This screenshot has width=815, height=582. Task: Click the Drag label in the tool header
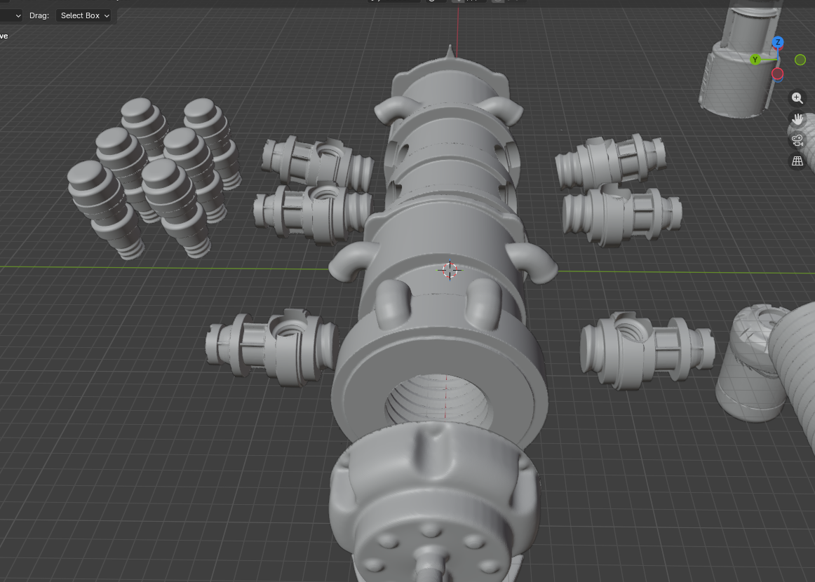point(39,15)
